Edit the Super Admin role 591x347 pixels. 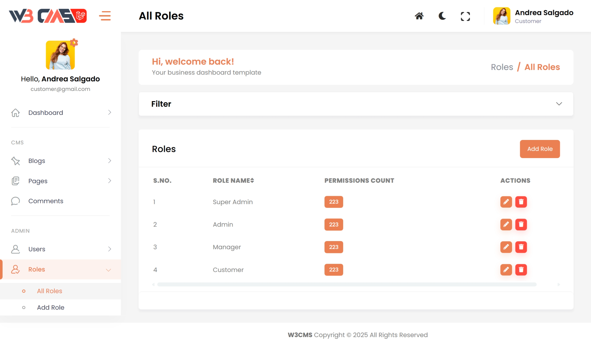coord(506,202)
